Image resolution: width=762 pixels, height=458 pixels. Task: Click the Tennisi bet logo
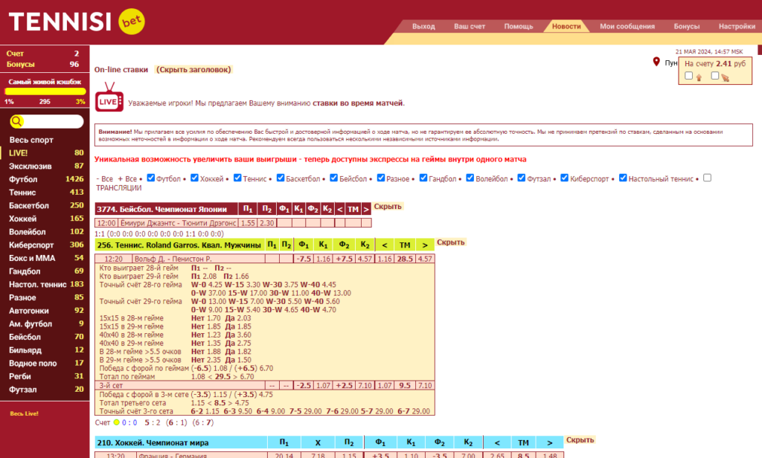(x=77, y=22)
